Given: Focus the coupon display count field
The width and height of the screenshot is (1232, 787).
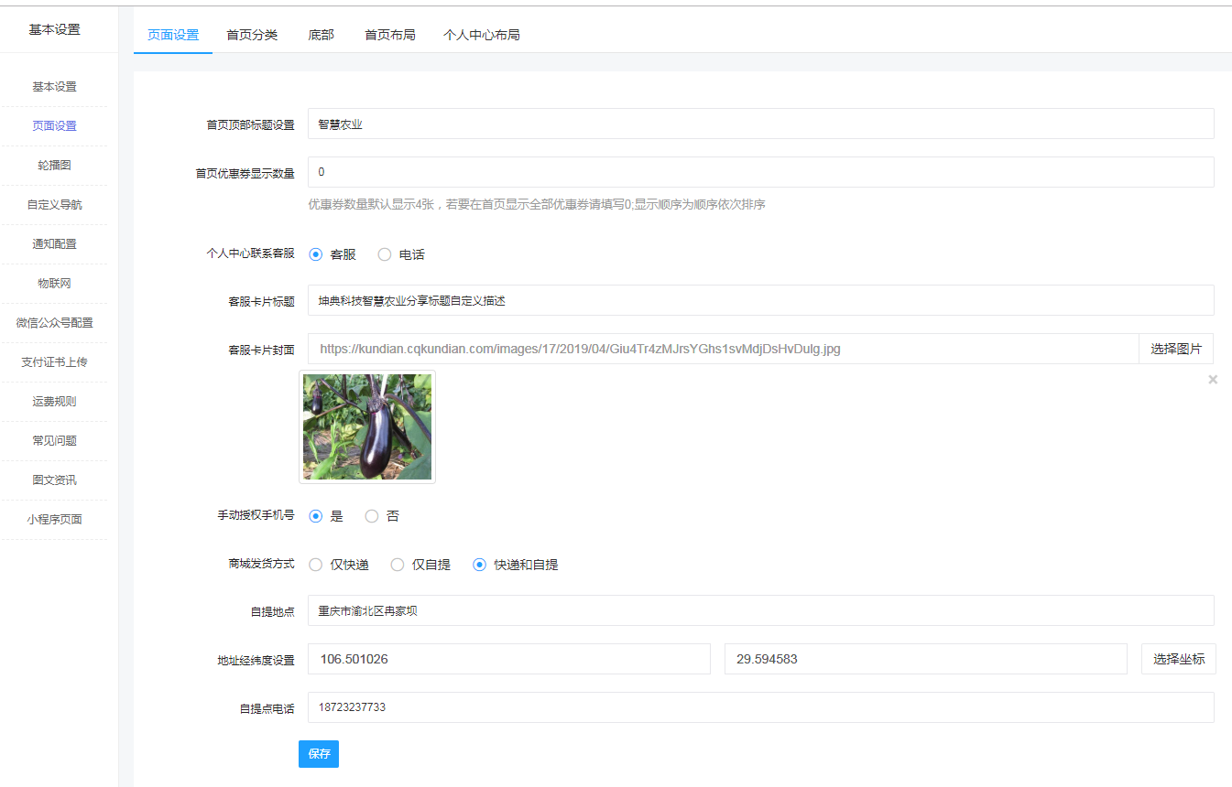Looking at the screenshot, I should coord(761,172).
